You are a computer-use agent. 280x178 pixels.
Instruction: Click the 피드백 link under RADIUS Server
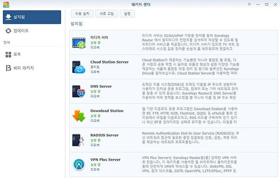click(x=95, y=145)
